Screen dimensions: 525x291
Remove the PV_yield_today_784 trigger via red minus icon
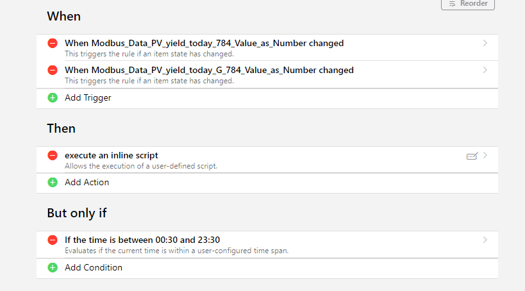coord(53,44)
